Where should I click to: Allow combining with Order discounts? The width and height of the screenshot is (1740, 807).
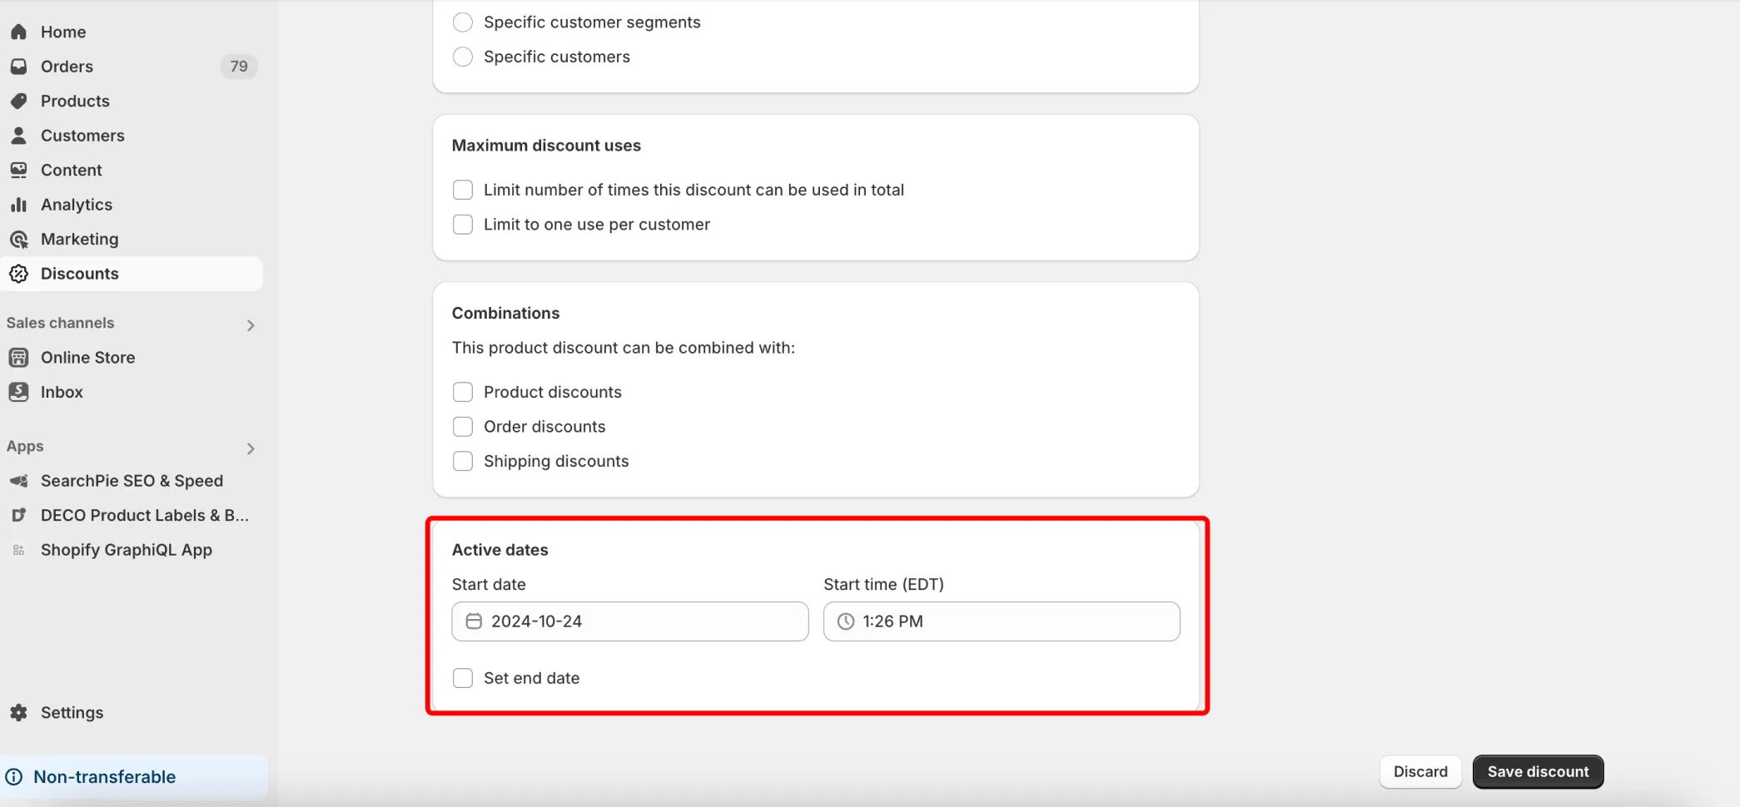click(463, 427)
